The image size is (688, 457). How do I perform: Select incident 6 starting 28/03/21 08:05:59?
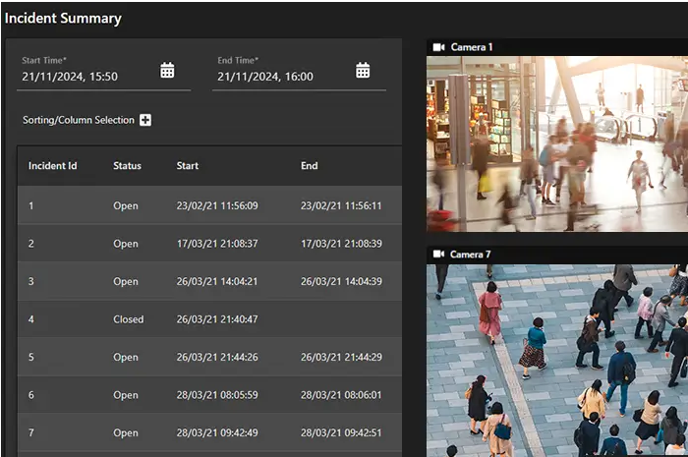tap(208, 395)
